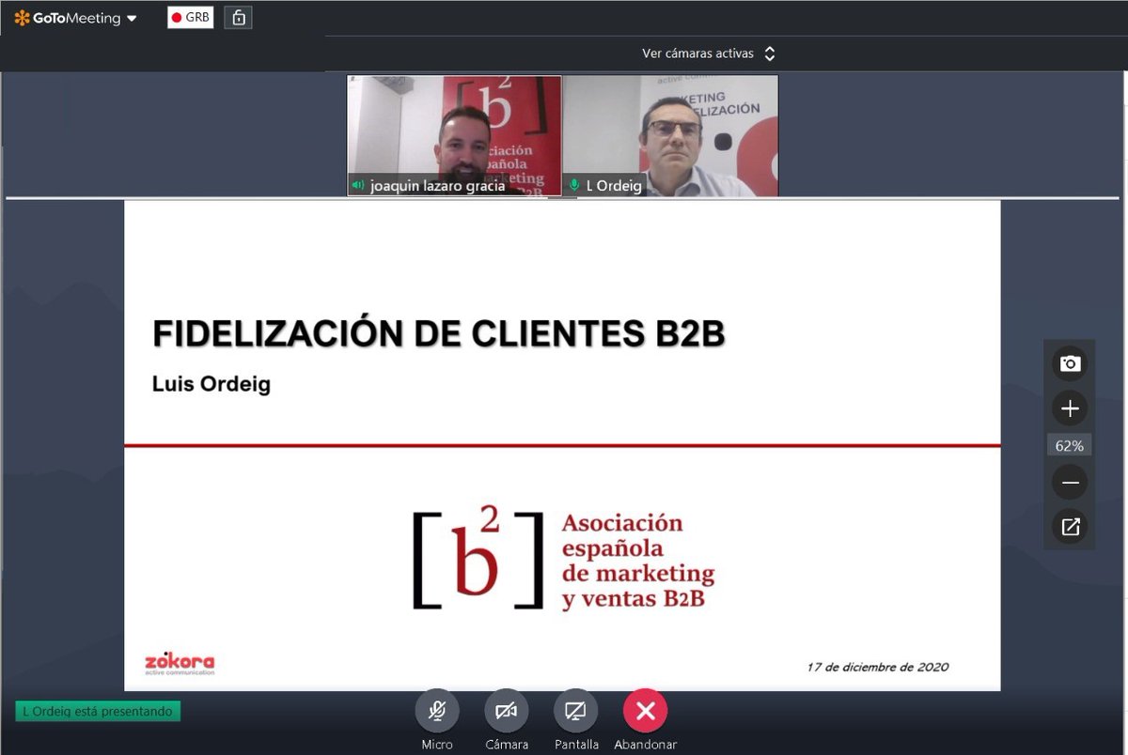The height and width of the screenshot is (755, 1128).
Task: Collapse the camera strip divider
Action: 562,196
